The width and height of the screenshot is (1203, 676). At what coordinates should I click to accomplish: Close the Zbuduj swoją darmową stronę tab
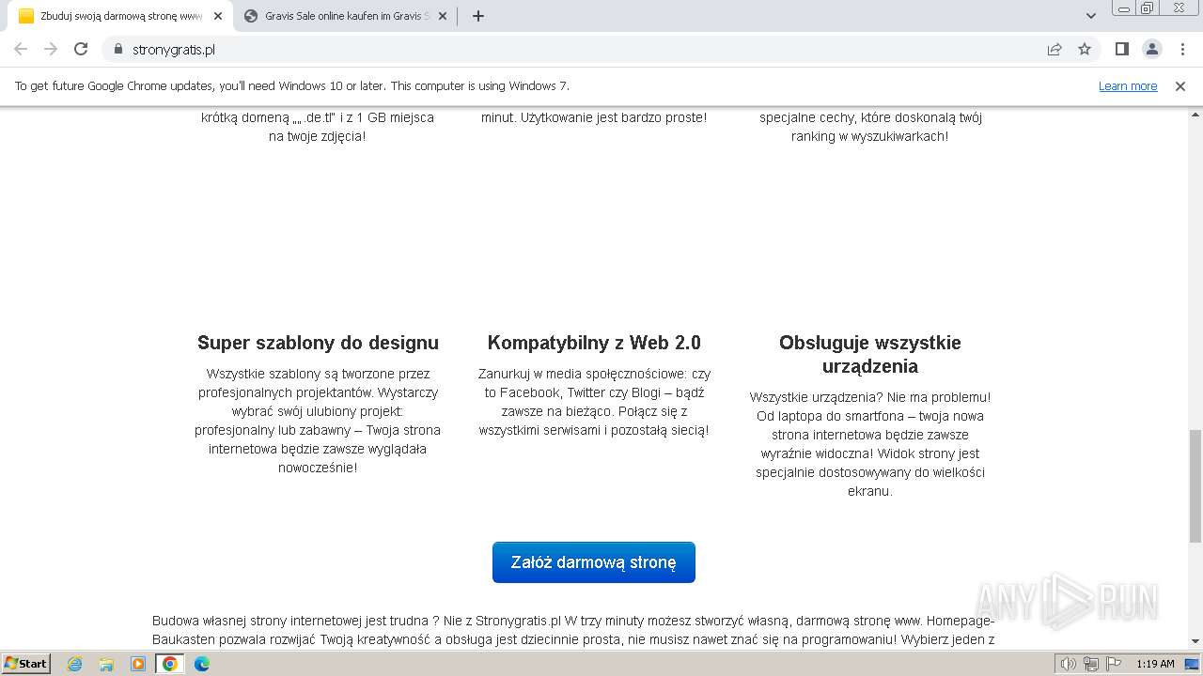pyautogui.click(x=218, y=16)
